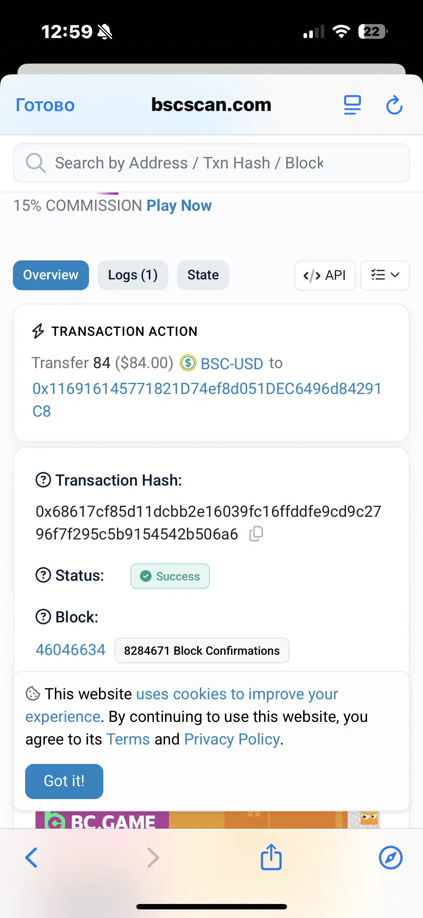
Task: Tap the reload page icon
Action: [x=394, y=105]
